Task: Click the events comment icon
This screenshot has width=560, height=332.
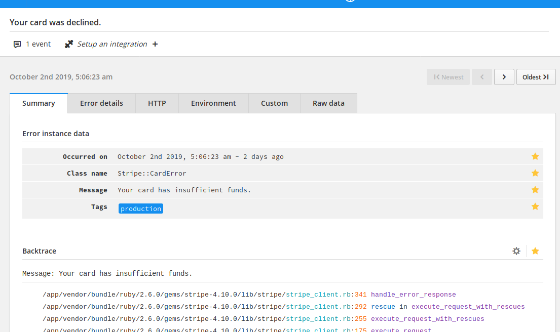Action: tap(17, 45)
